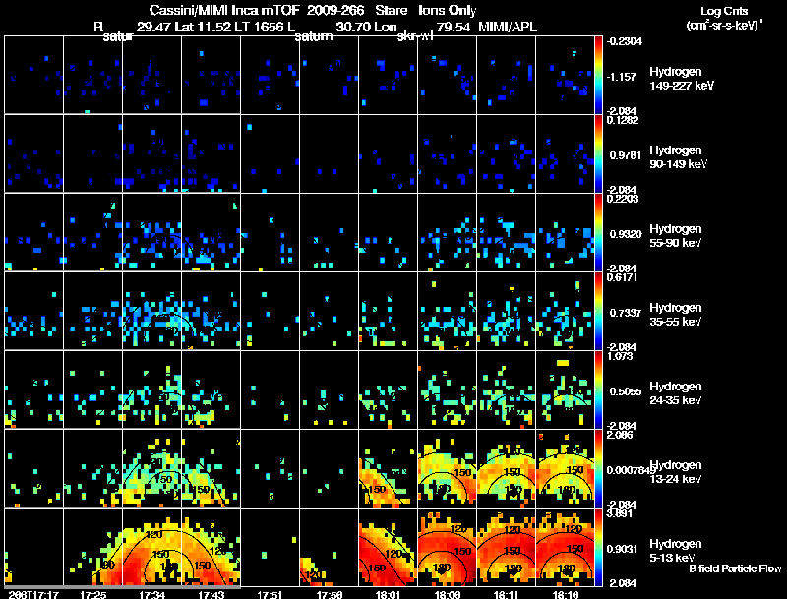This screenshot has width=787, height=599.
Task: Select the 'Hydrogen 24-35 keV' row label
Action: tap(676, 393)
